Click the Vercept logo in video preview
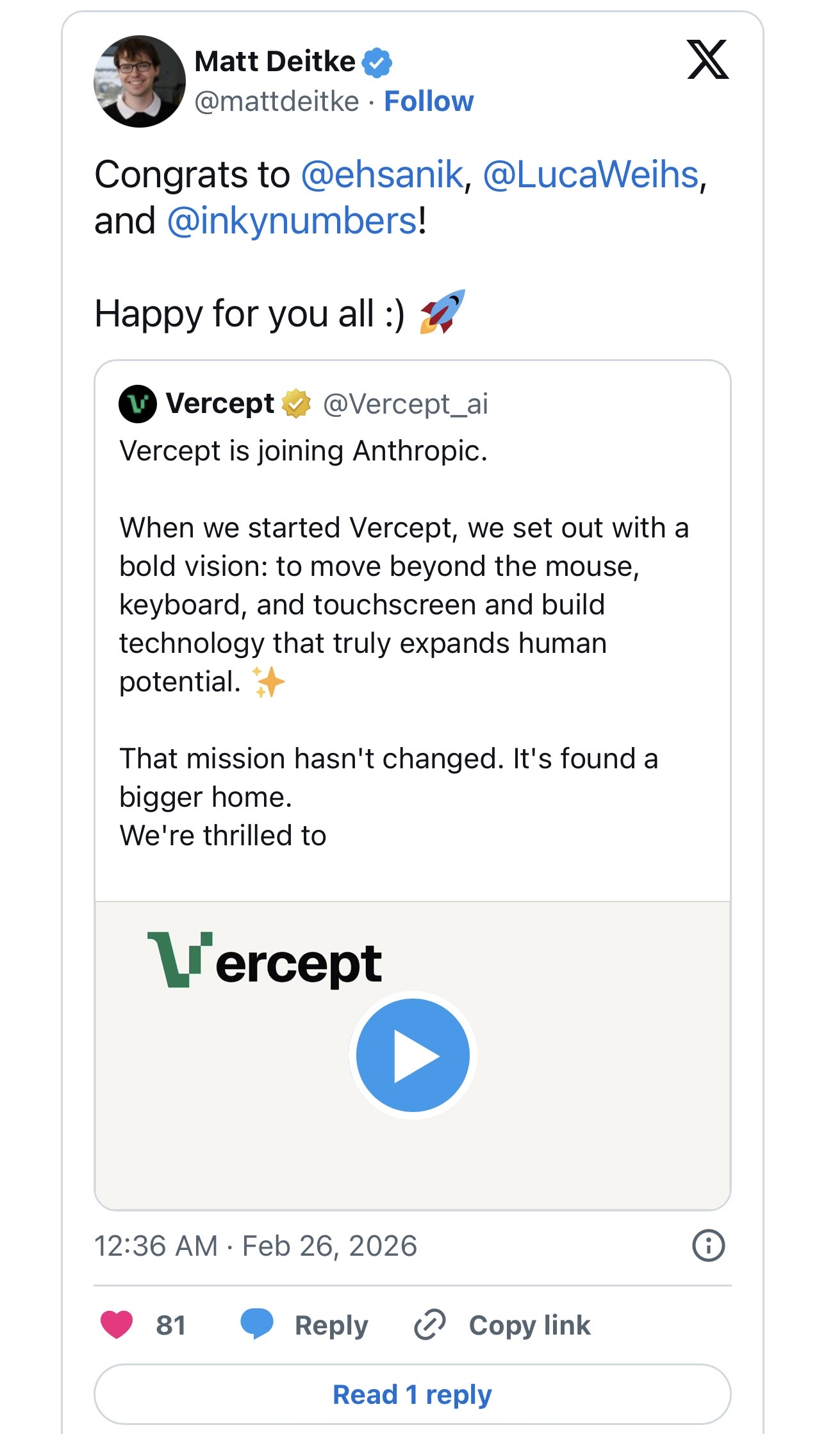This screenshot has width=826, height=1434. pos(265,961)
